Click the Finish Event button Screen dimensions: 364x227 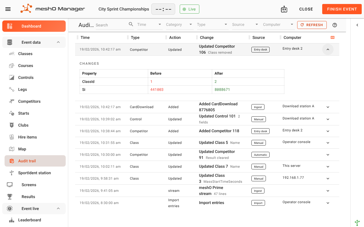point(342,9)
